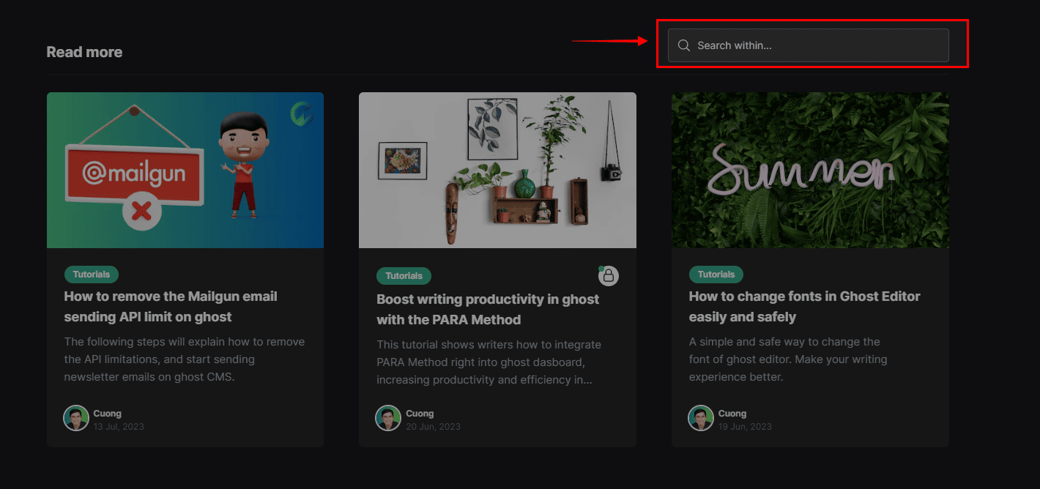Open author Cuong's name on the PARA Method post
The height and width of the screenshot is (489, 1040).
point(420,414)
